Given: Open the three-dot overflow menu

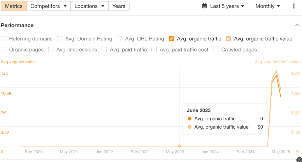Looking at the screenshot, I should (x=293, y=6).
